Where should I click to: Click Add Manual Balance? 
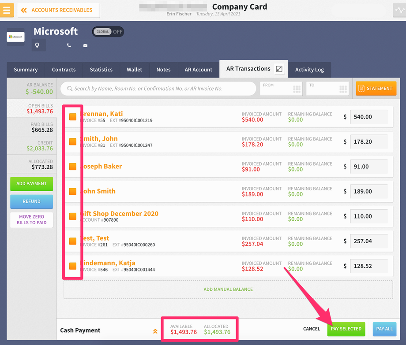(228, 289)
